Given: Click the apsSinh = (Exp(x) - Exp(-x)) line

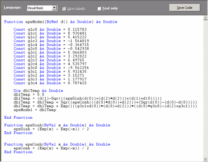Looking at the screenshot, I should click(x=51, y=129).
